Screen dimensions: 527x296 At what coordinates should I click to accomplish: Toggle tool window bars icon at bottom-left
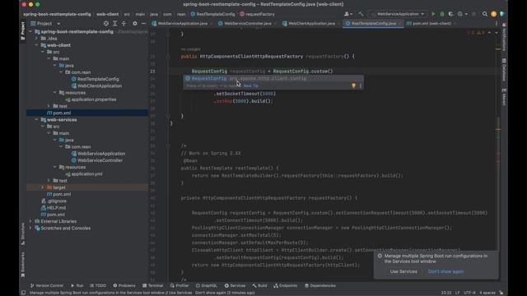[24, 293]
